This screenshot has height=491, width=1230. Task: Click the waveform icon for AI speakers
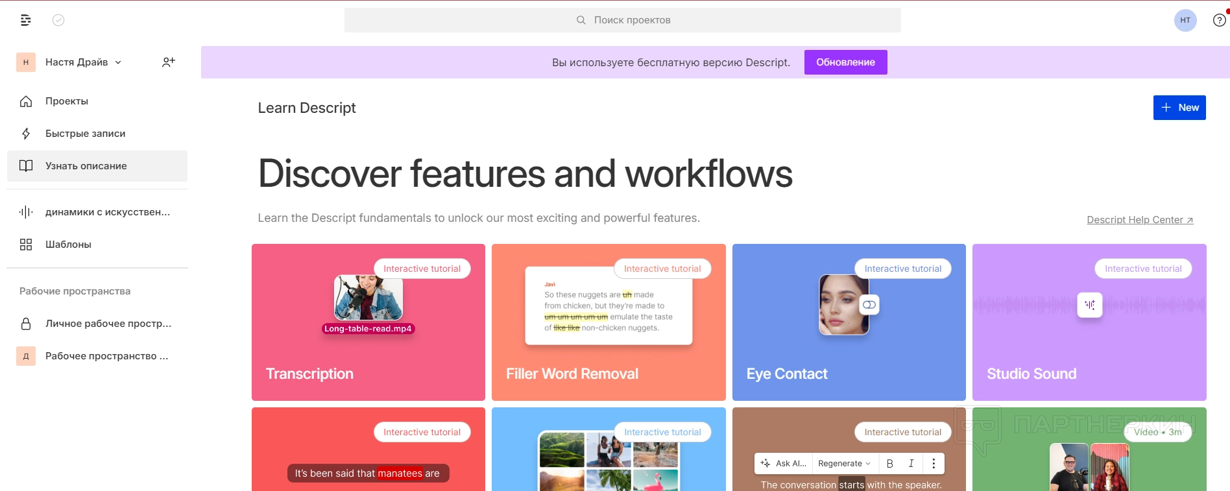pyautogui.click(x=26, y=212)
